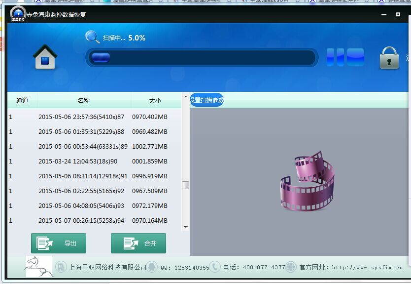Click the magnifier scan icon
Screen dimensions: 411x284
[92, 37]
